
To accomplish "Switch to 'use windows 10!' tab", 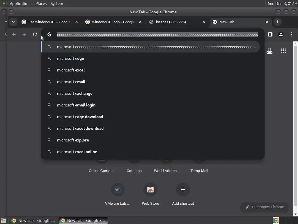I will tap(49, 22).
